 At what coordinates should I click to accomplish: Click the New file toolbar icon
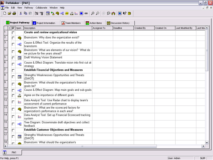click(4, 13)
